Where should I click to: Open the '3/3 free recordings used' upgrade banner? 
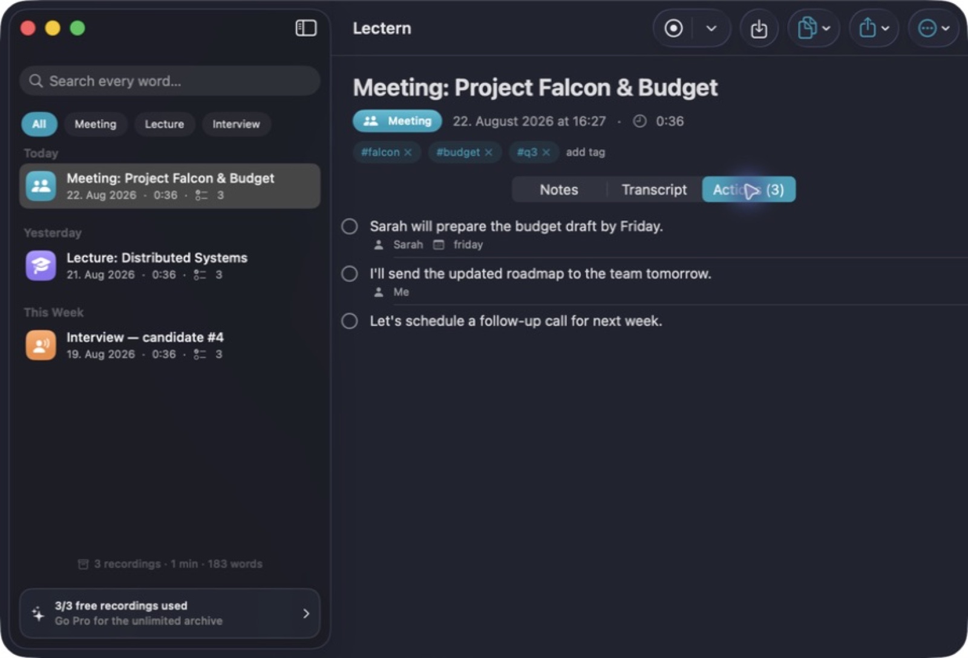tap(170, 613)
